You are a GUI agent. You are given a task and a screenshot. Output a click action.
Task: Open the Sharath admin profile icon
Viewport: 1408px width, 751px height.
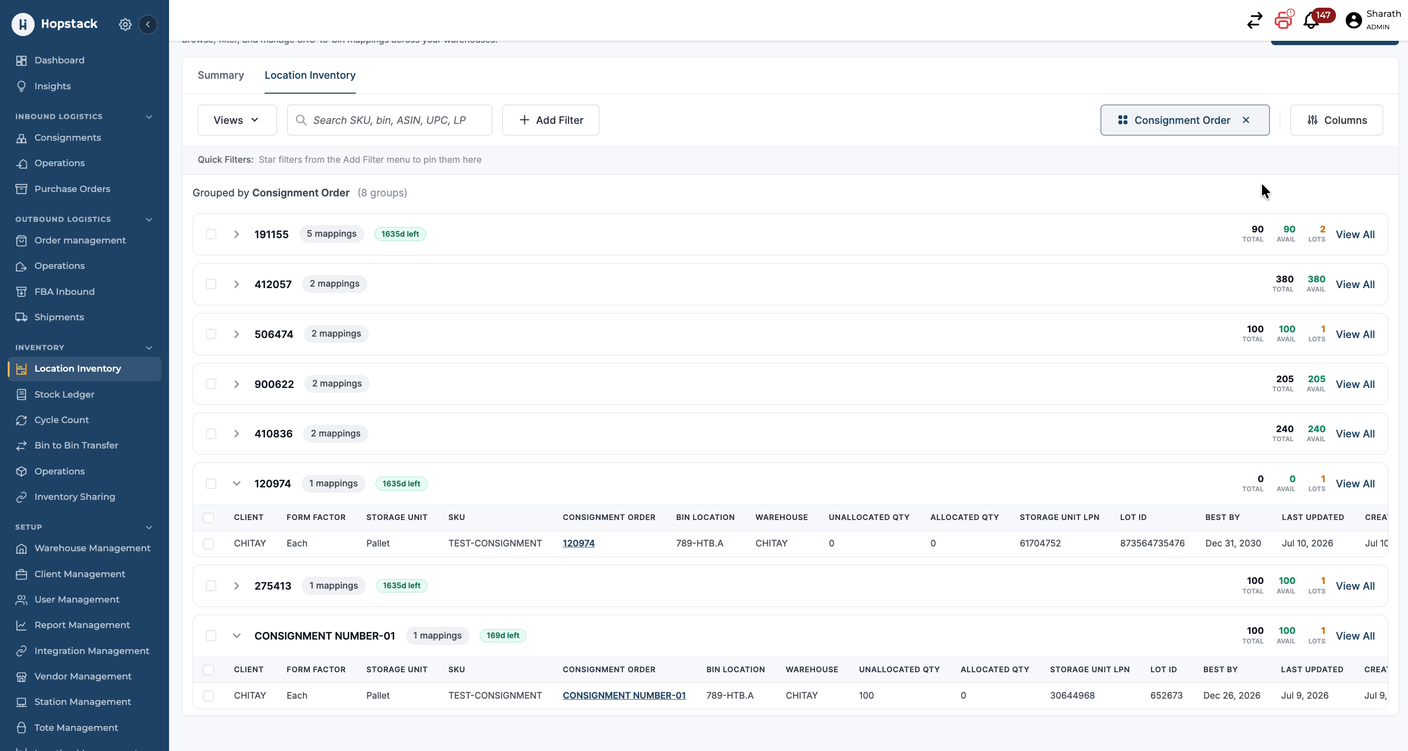1353,20
